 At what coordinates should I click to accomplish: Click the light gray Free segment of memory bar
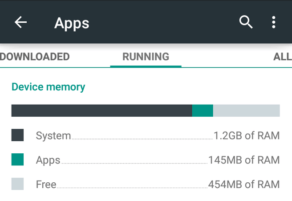tap(246, 111)
